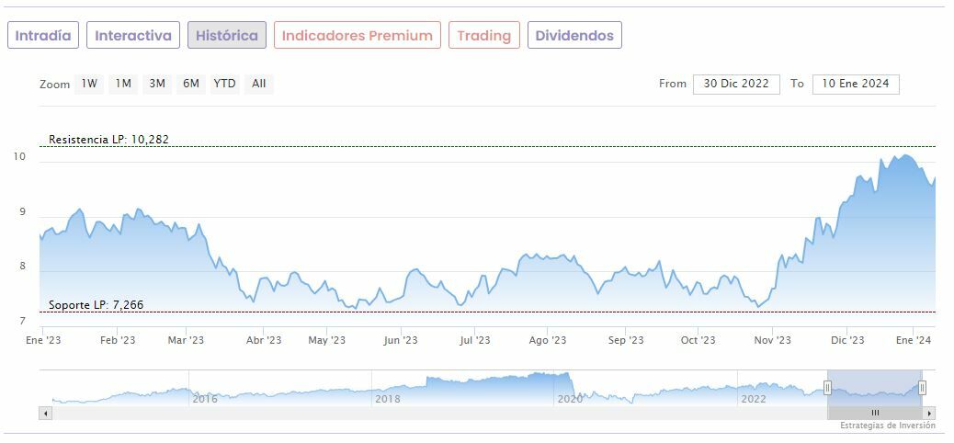Go to the Trading tab

pos(483,36)
